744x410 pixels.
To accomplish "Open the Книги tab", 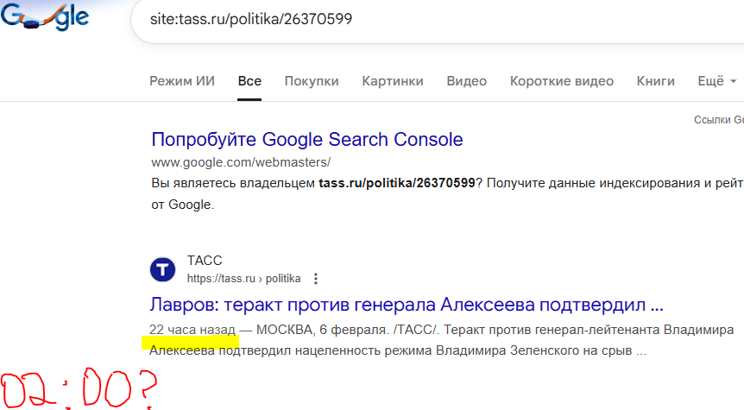I will 656,81.
